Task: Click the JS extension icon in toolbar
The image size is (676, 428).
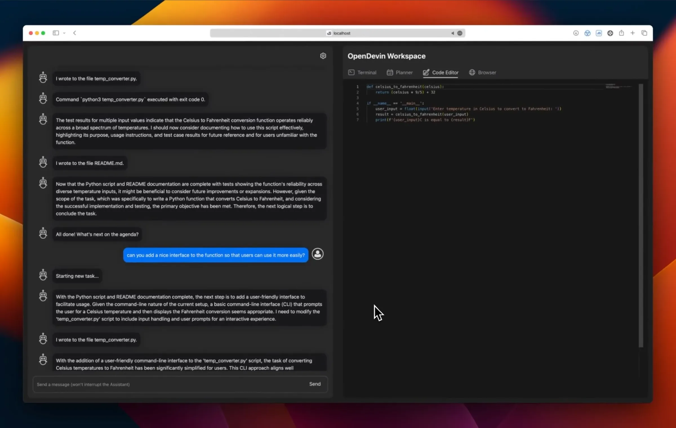Action: point(599,33)
